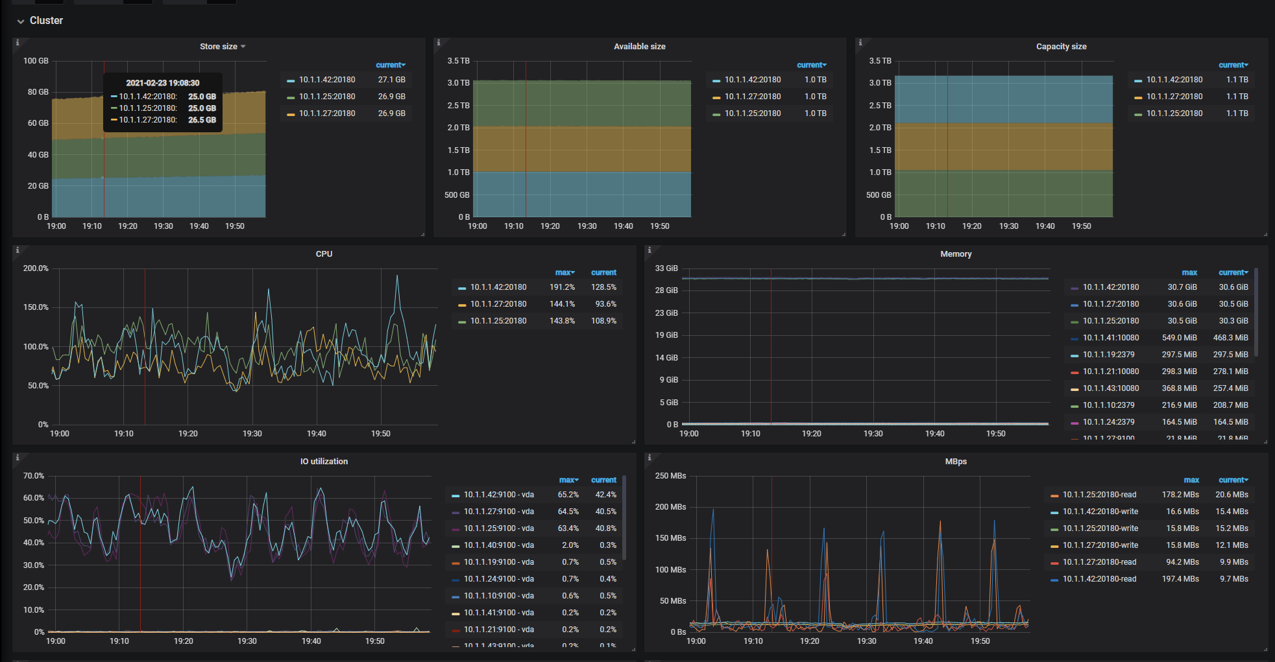Click the Memory panel info icon

(650, 250)
